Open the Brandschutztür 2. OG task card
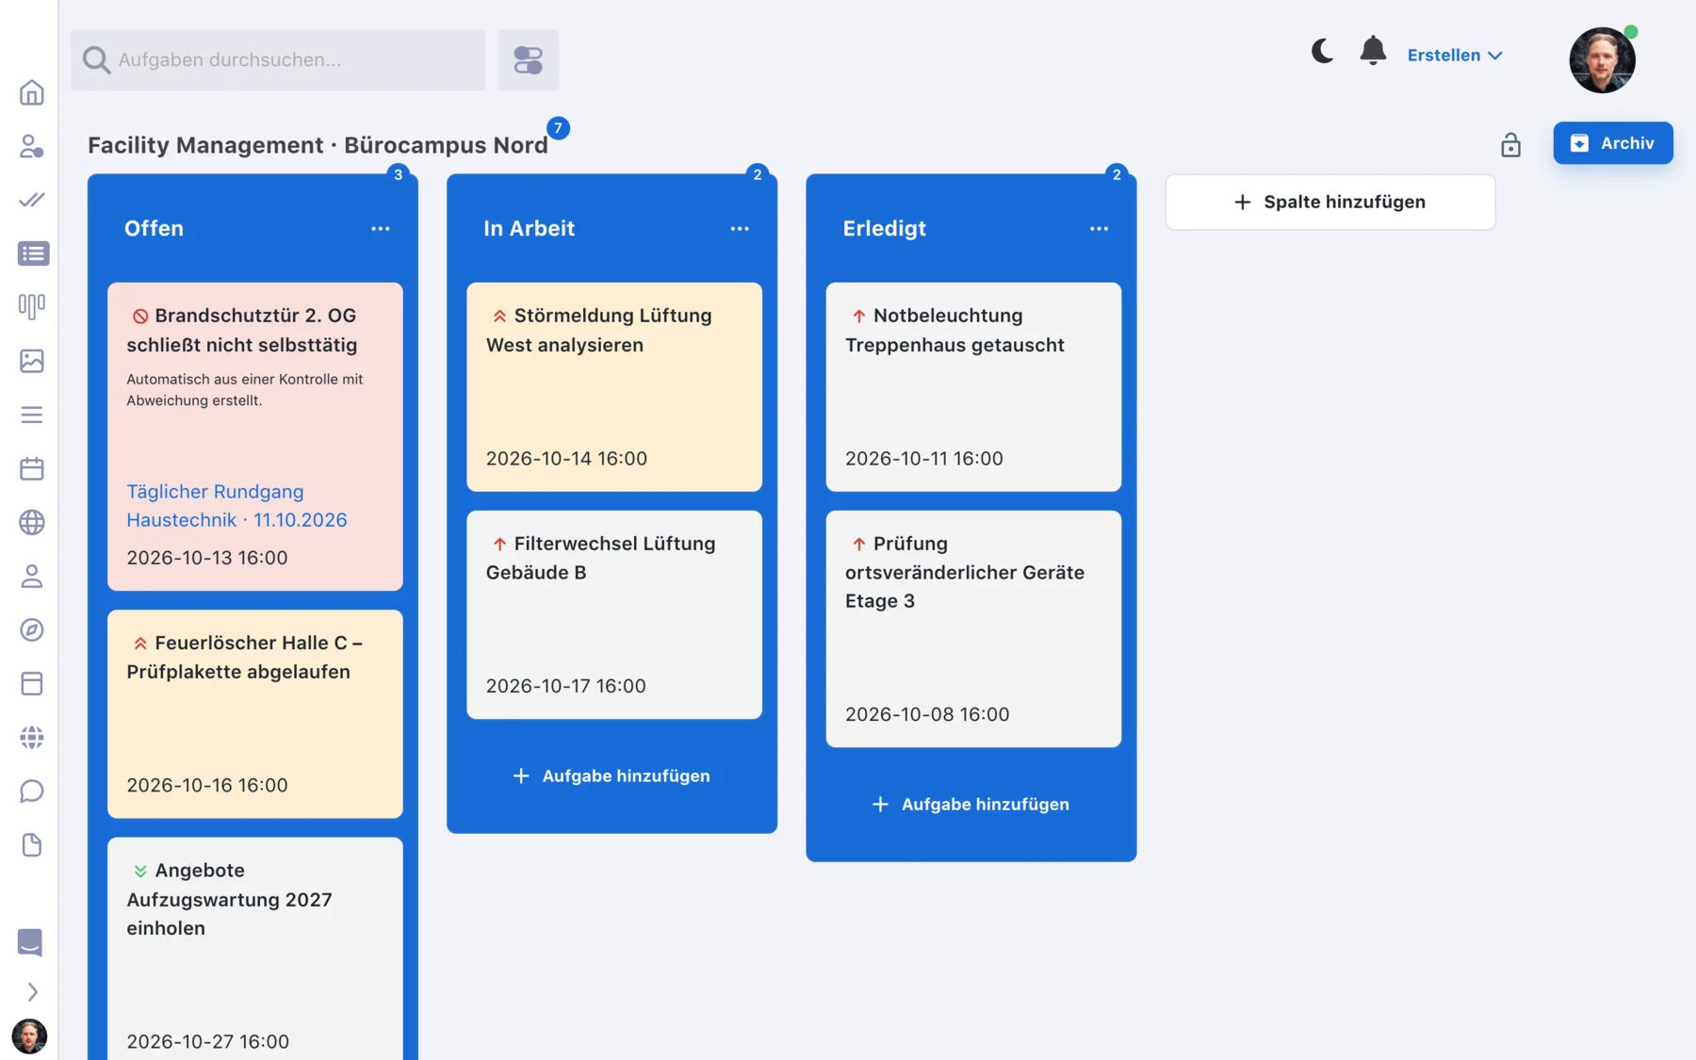This screenshot has width=1696, height=1060. click(x=255, y=436)
